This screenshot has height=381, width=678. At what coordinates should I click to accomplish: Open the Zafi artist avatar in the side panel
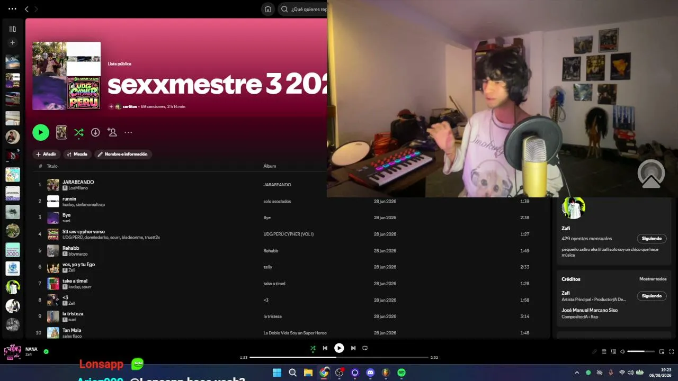pos(574,207)
